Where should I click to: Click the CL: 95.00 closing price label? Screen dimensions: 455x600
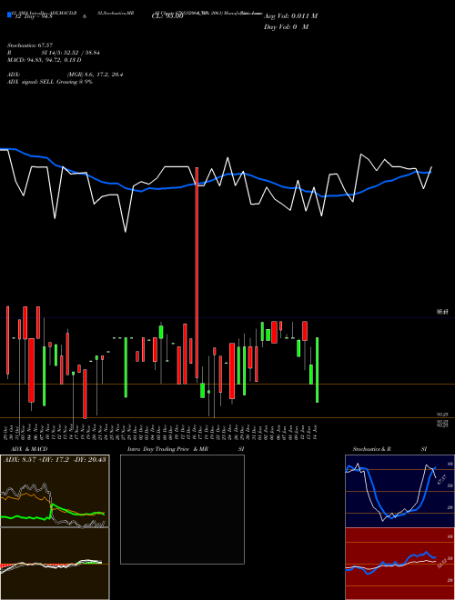point(167,16)
